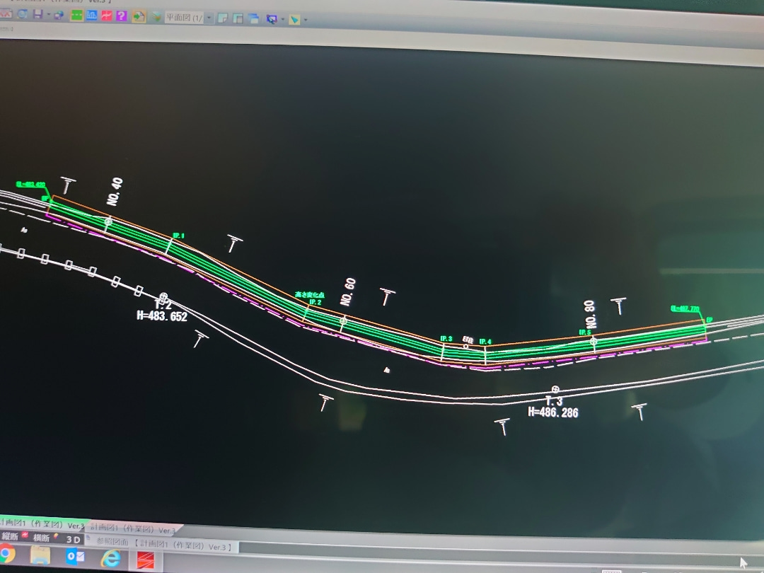The height and width of the screenshot is (573, 764).
Task: Expand the screen pointer icon's dropdown arrow
Action: point(282,20)
